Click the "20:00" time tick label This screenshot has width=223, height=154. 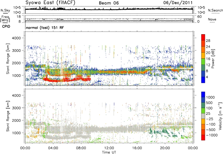tap(165, 148)
